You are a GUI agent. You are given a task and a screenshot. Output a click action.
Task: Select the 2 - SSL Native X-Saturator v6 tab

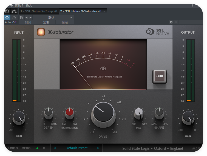point(81,11)
